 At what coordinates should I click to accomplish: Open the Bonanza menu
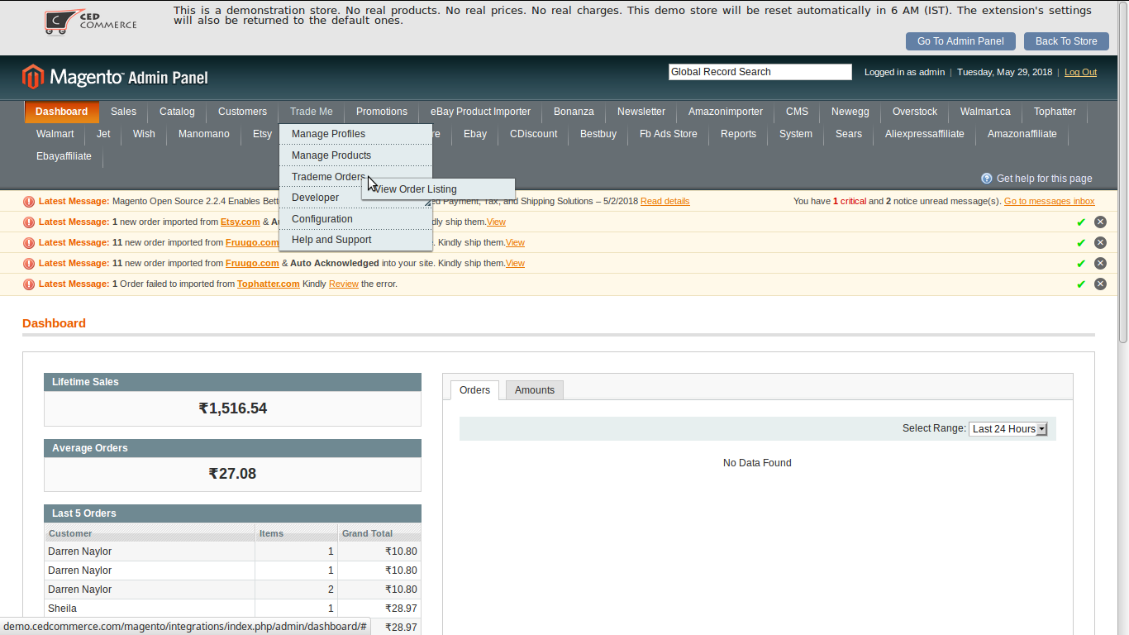click(x=574, y=112)
